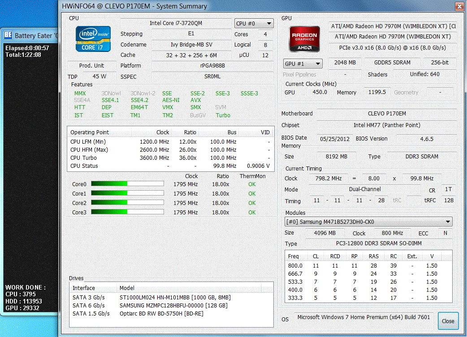
Task: Click the Core1 usage bar
Action: (127, 193)
